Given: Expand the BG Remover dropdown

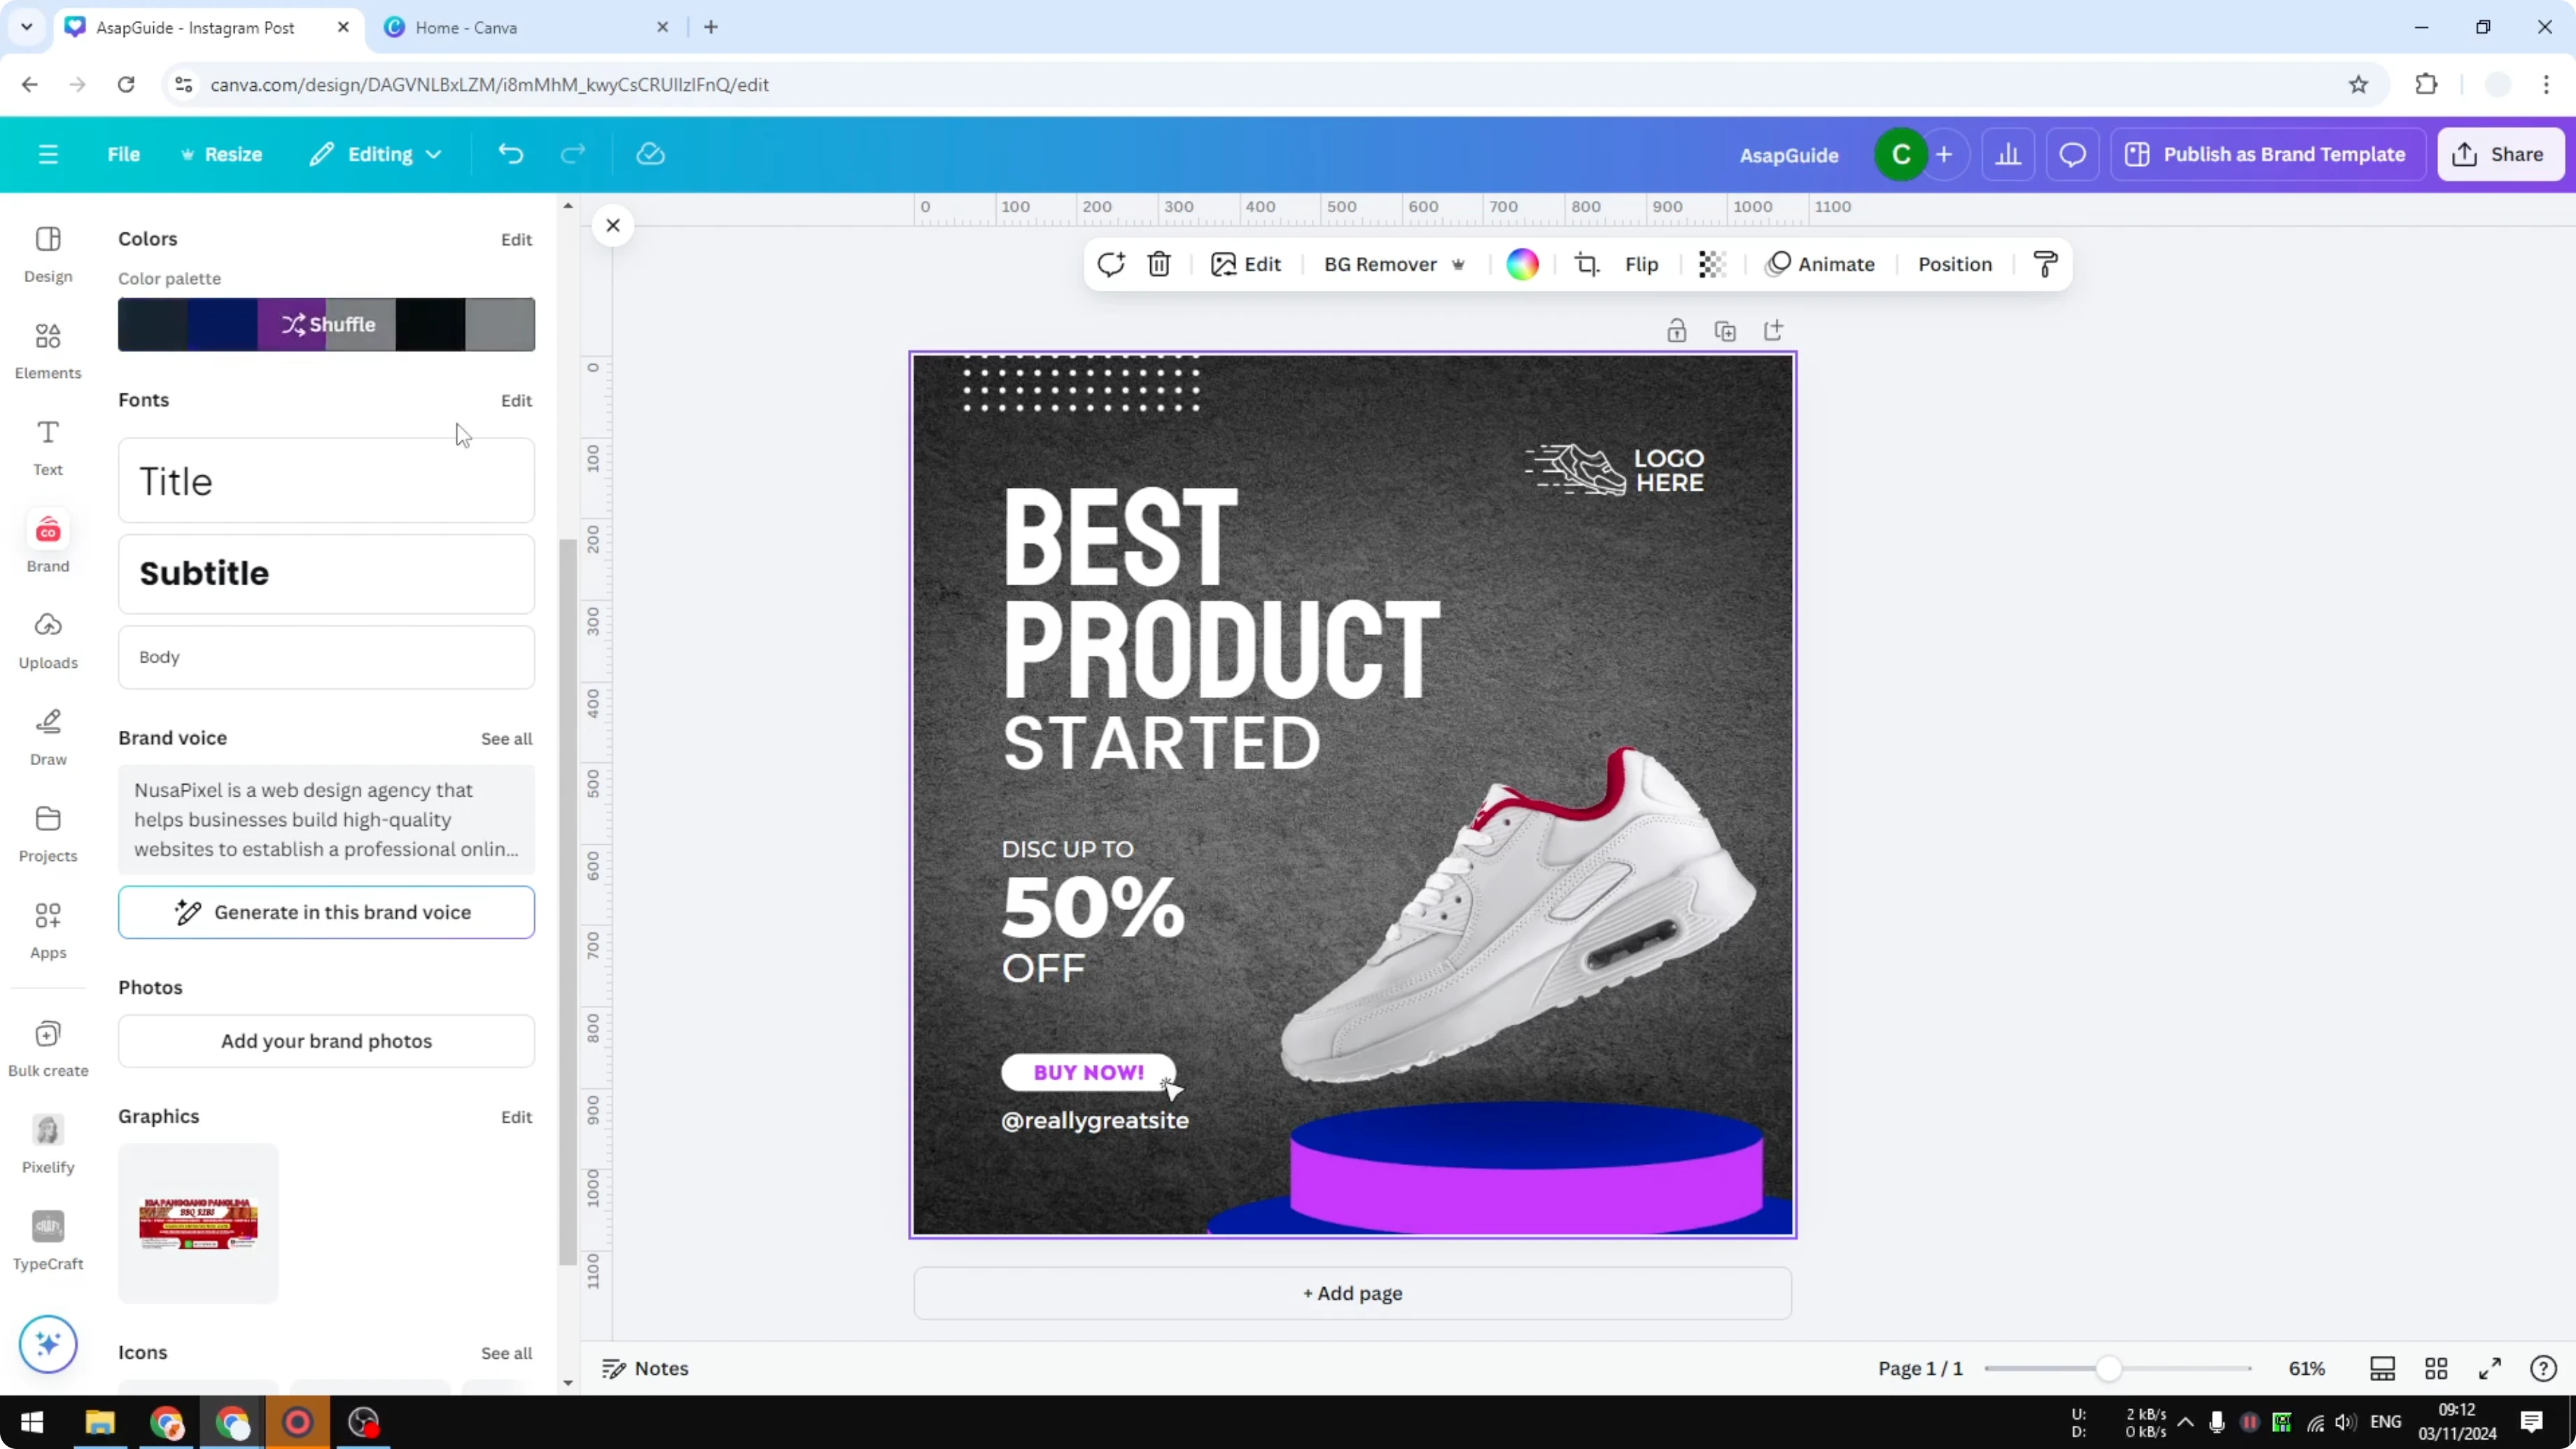Looking at the screenshot, I should (1459, 264).
